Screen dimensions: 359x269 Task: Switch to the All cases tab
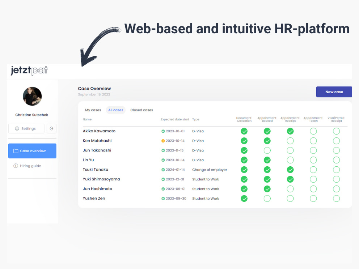point(115,110)
